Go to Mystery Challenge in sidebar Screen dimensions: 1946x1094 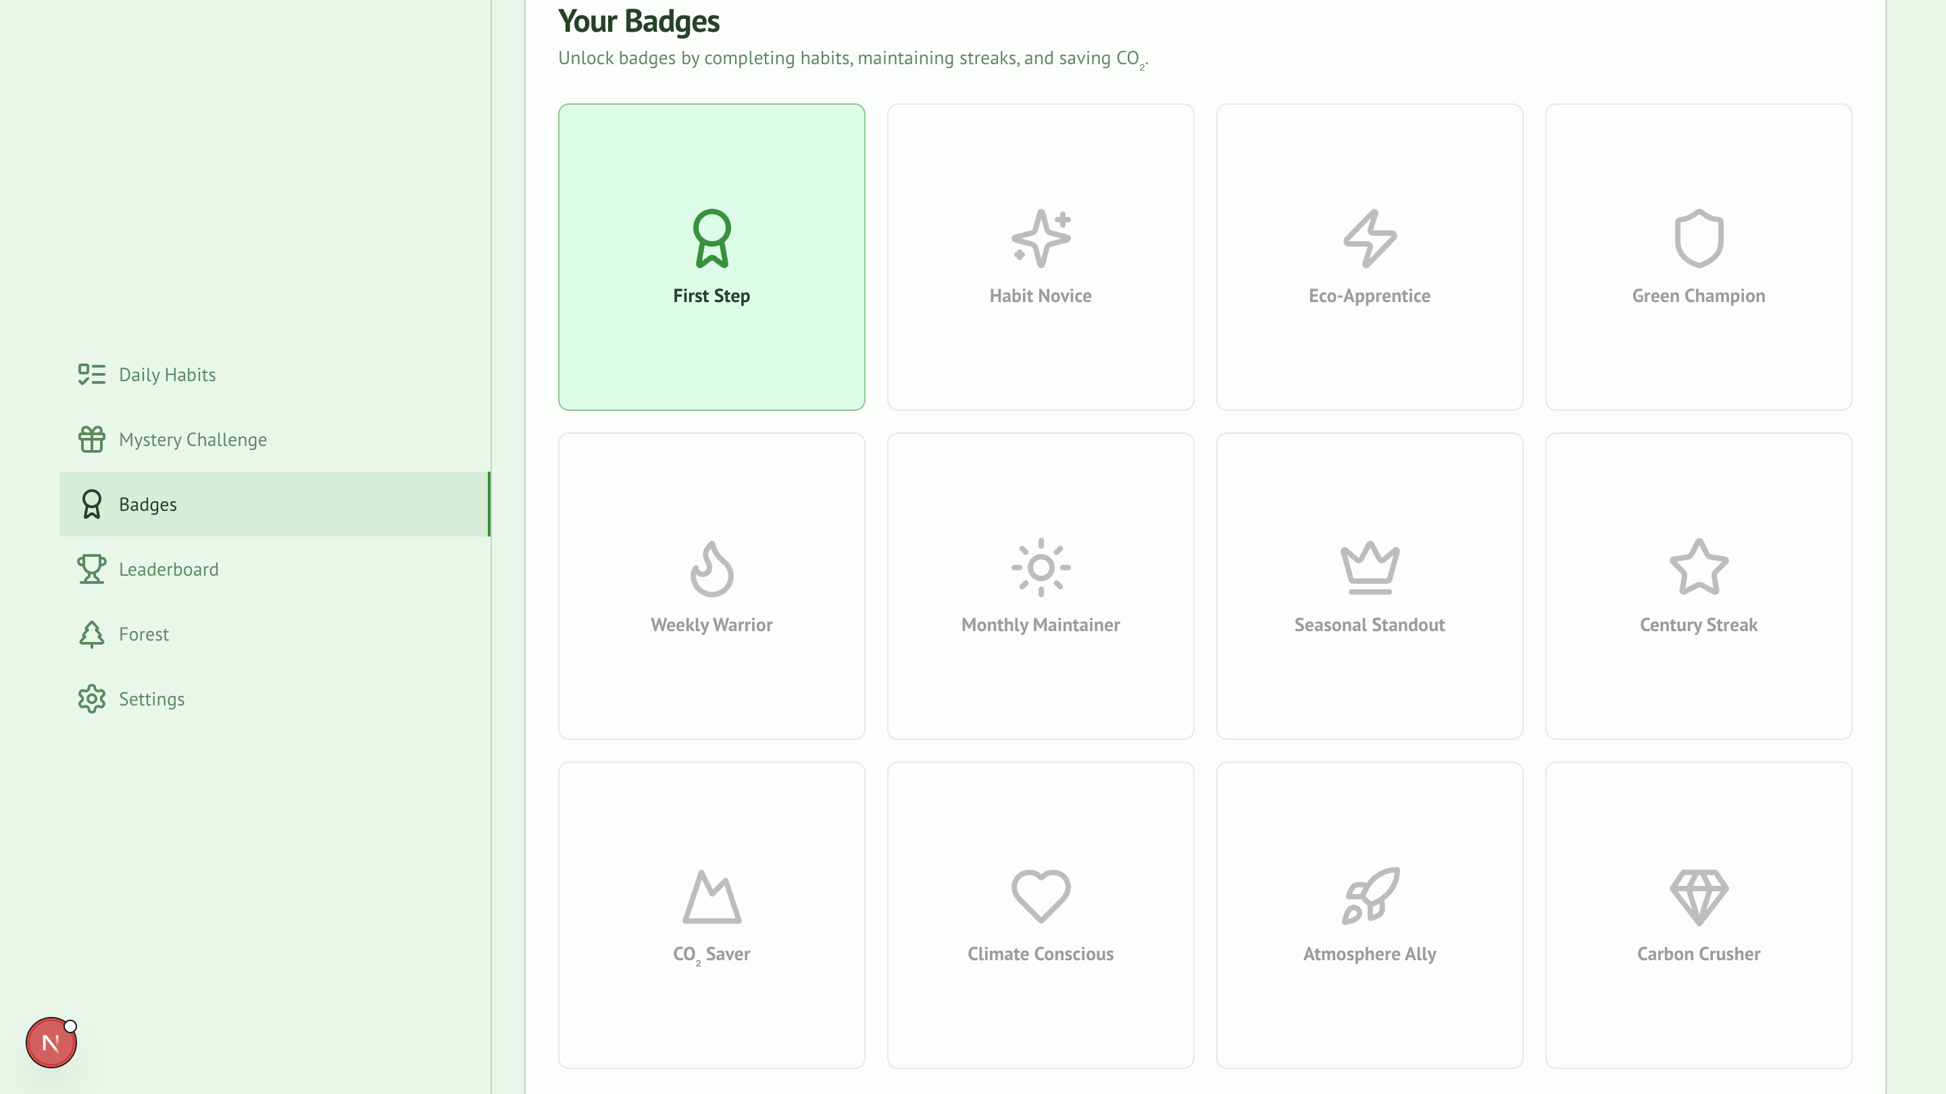coord(192,440)
